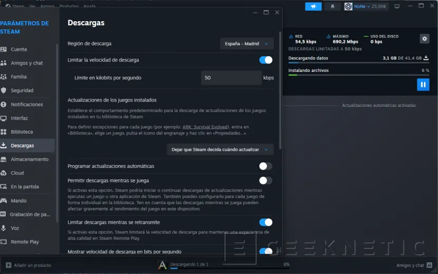Viewport: 438px width, 274px height.
Task: Click DESCARGAS LIMITADAS A 50 kbps text
Action: tap(325, 49)
